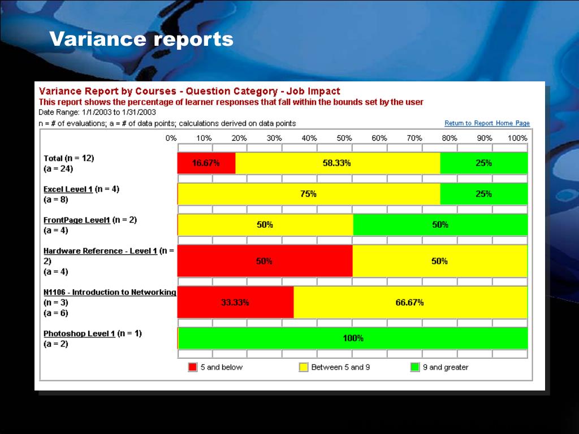
Task: Click the '5 and below' legend label
Action: click(222, 367)
